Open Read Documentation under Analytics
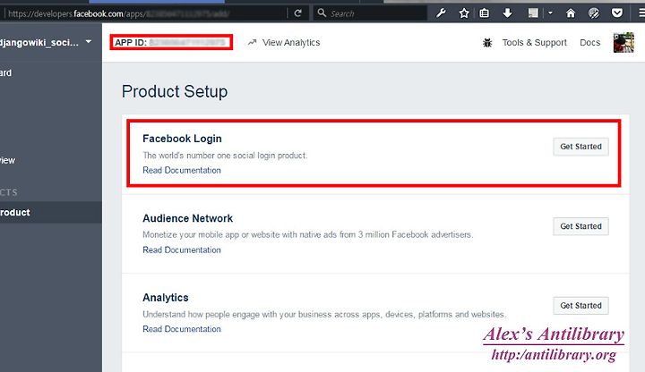This screenshot has width=645, height=372. coord(182,329)
